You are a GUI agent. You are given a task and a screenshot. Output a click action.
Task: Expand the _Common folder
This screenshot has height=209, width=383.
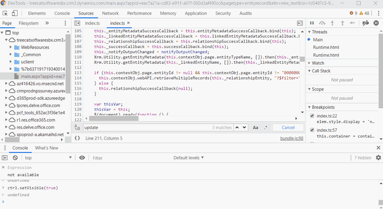pos(11,54)
